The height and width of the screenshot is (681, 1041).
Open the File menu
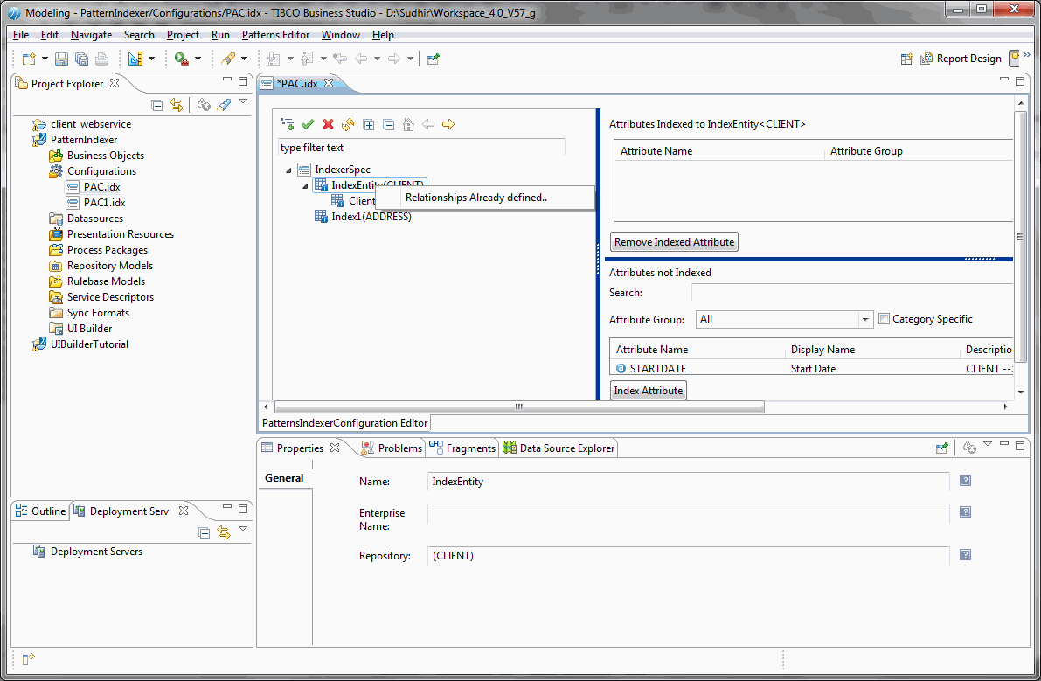coord(21,34)
